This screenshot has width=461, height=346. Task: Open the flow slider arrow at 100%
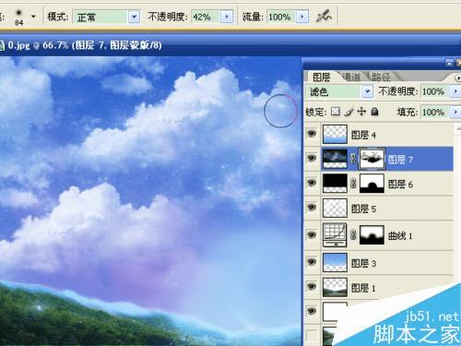[302, 17]
